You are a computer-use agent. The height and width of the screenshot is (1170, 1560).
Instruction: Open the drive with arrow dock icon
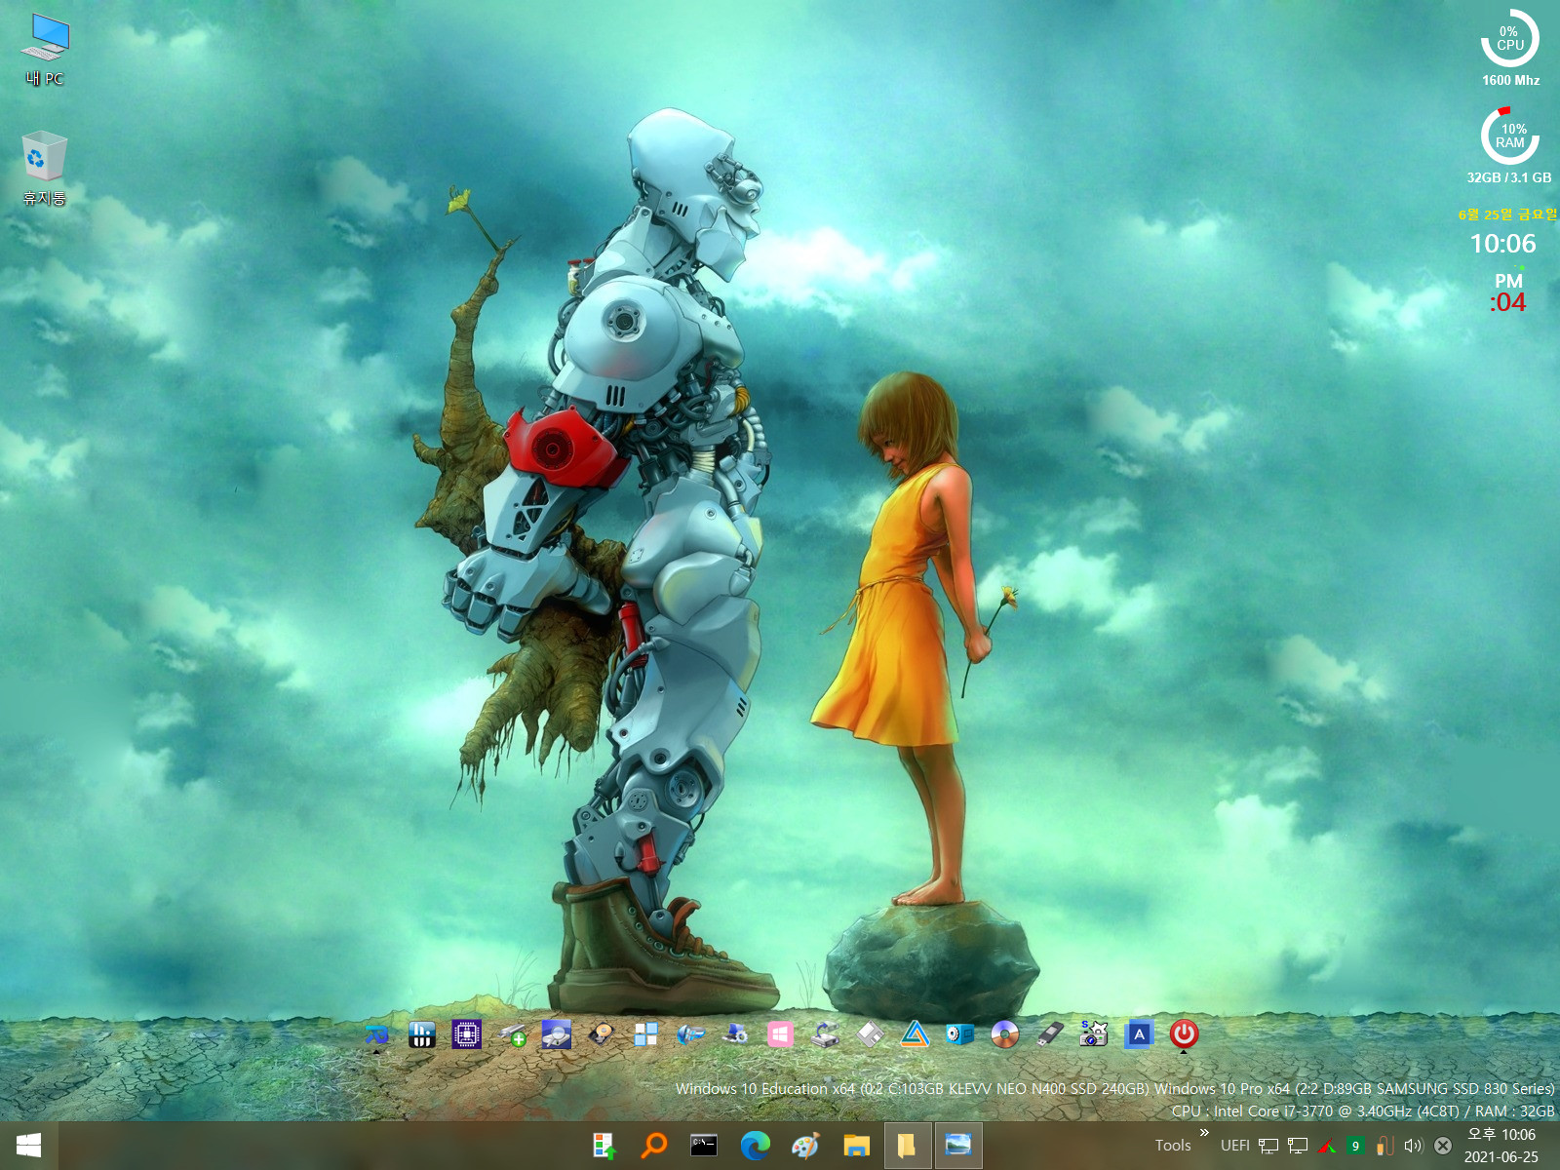[825, 1034]
